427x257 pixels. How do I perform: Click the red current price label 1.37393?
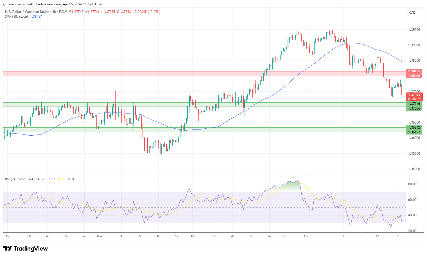pos(414,95)
